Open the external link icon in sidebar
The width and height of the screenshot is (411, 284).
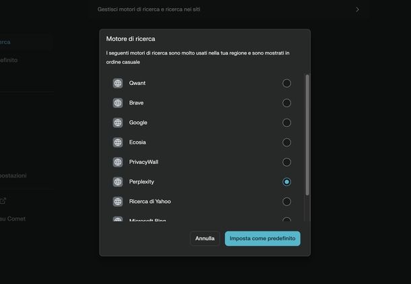[x=3, y=200]
